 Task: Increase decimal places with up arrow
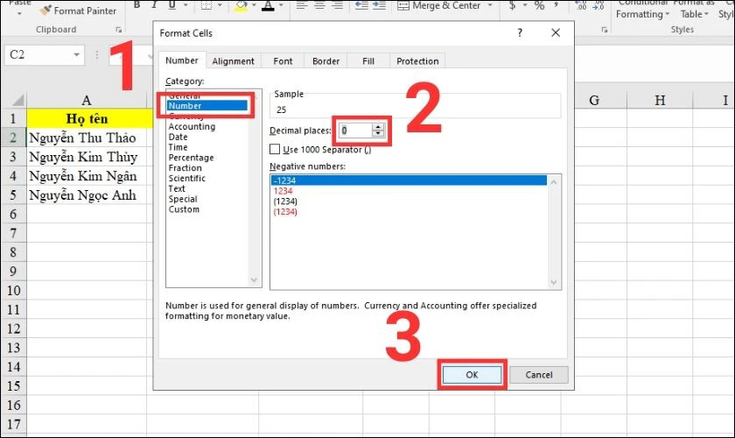coord(378,126)
